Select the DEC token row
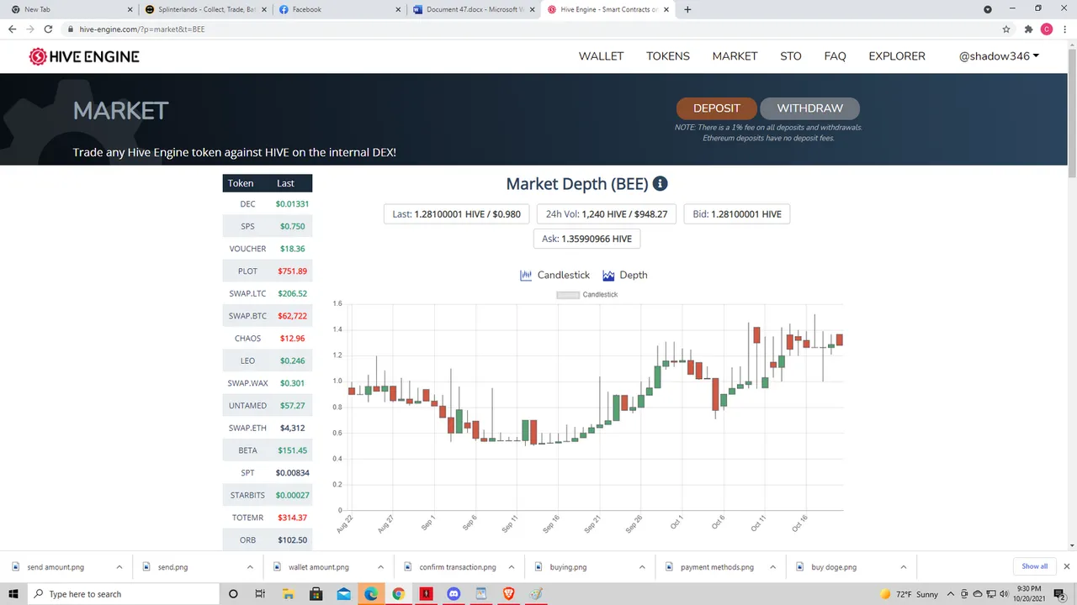This screenshot has height=605, width=1077. (268, 204)
